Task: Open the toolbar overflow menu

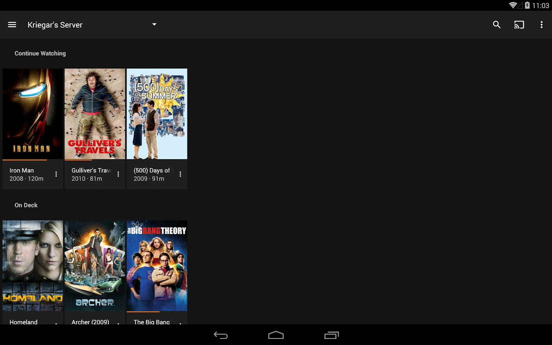Action: [541, 25]
